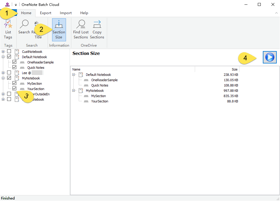
Task: Collapse the ribbon using the chevron
Action: [276, 13]
